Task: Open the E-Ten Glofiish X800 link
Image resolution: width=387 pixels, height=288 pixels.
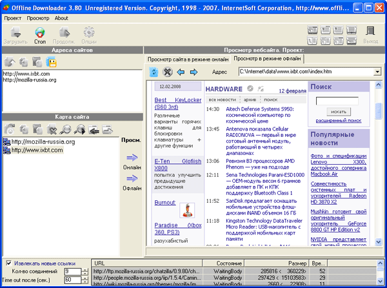Action: click(x=178, y=165)
